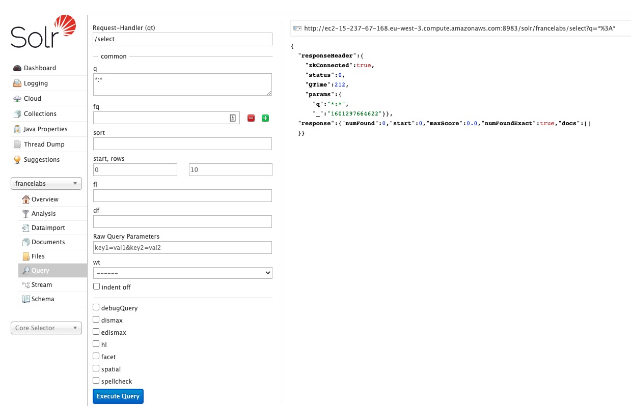Open the wt response format dropdown

click(x=183, y=273)
